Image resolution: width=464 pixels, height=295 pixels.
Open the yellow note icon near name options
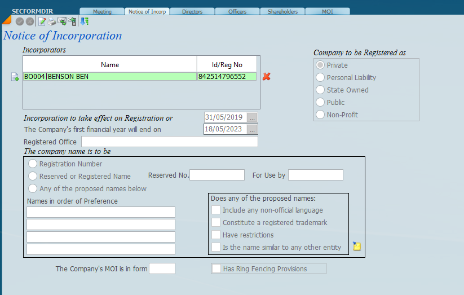pos(356,246)
